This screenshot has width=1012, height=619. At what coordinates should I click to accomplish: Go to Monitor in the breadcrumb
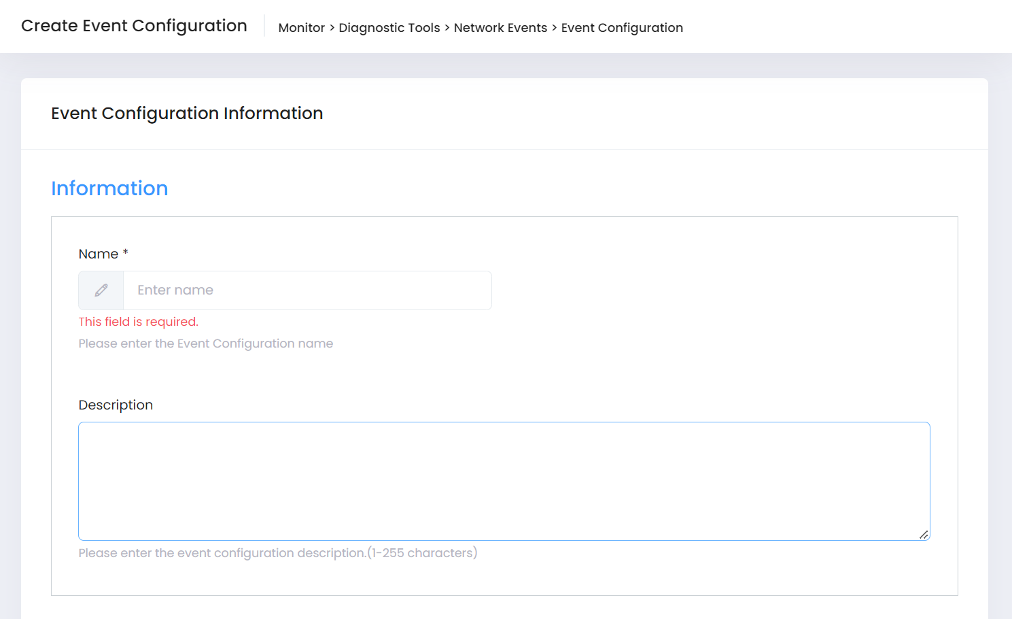point(301,28)
